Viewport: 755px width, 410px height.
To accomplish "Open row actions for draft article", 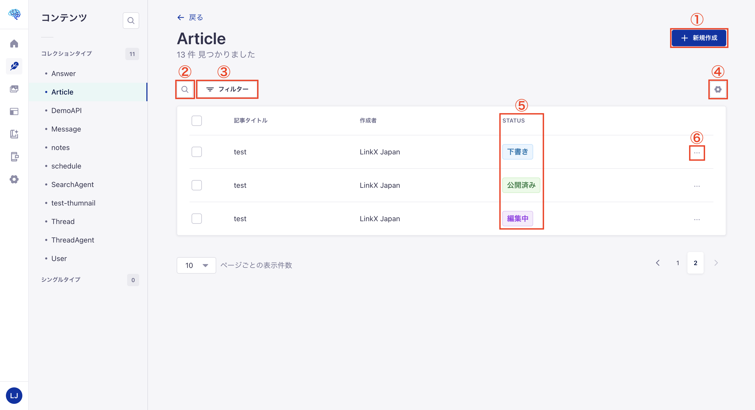I will [697, 153].
